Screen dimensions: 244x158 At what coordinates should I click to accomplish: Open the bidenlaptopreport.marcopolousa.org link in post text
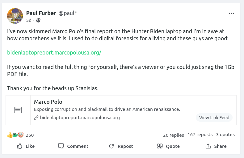point(54,52)
